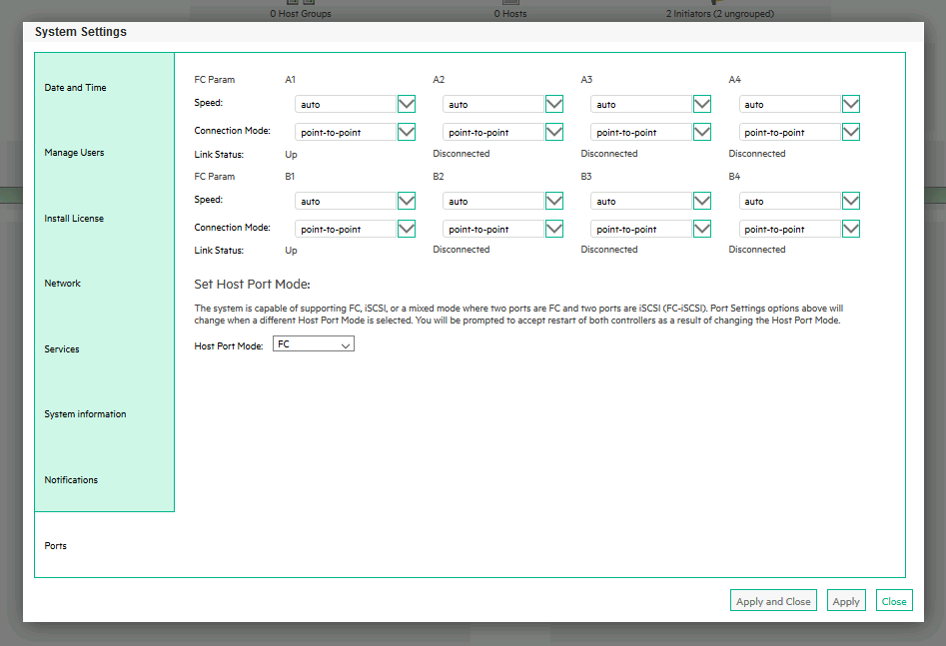This screenshot has width=946, height=646.
Task: Open the A1 Speed dropdown arrow
Action: [x=407, y=104]
